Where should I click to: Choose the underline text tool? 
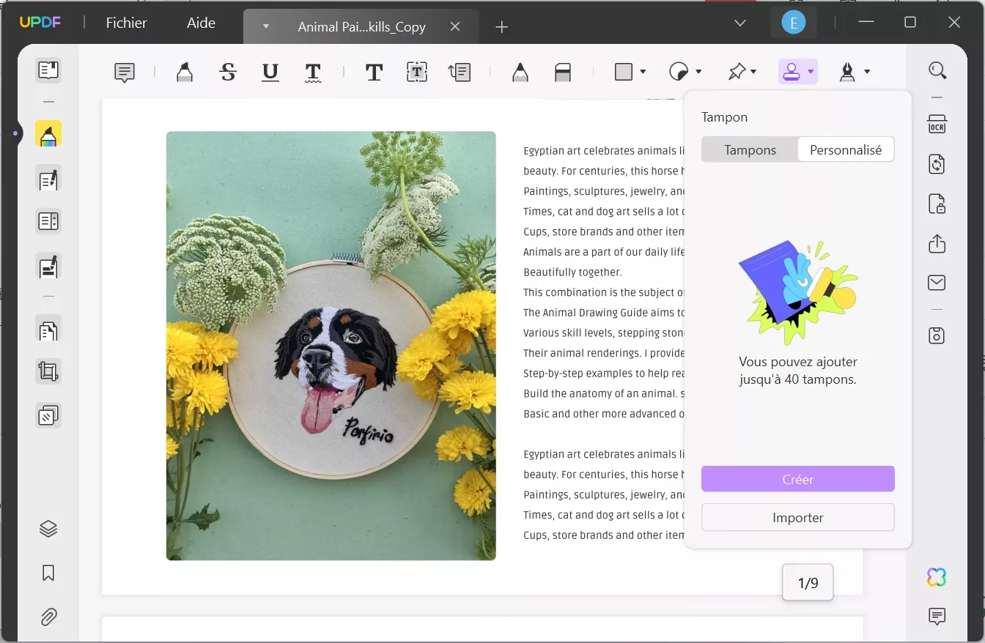(270, 72)
